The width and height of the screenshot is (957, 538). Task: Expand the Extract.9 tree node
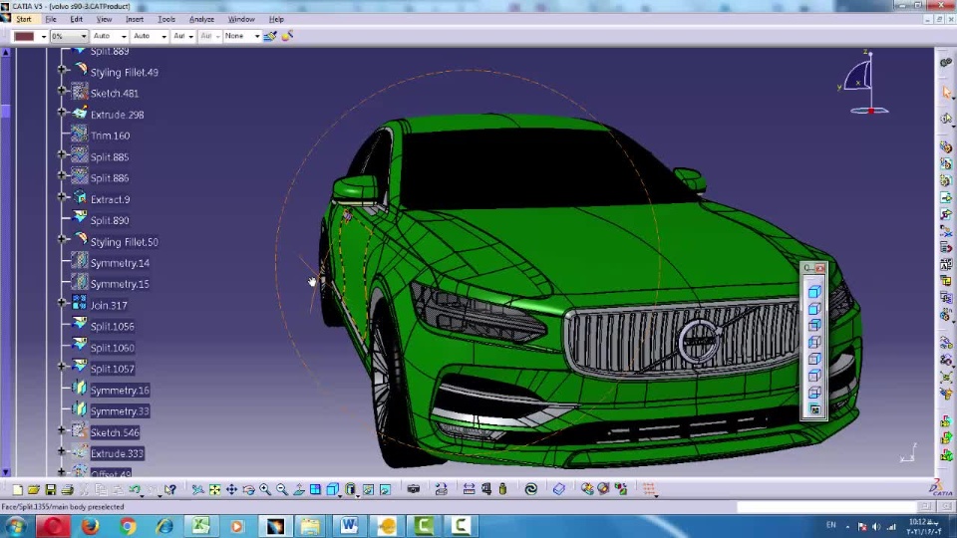[62, 197]
